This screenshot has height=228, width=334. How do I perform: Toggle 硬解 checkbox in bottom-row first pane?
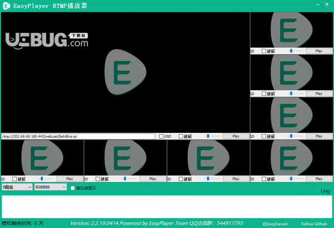click(14, 179)
